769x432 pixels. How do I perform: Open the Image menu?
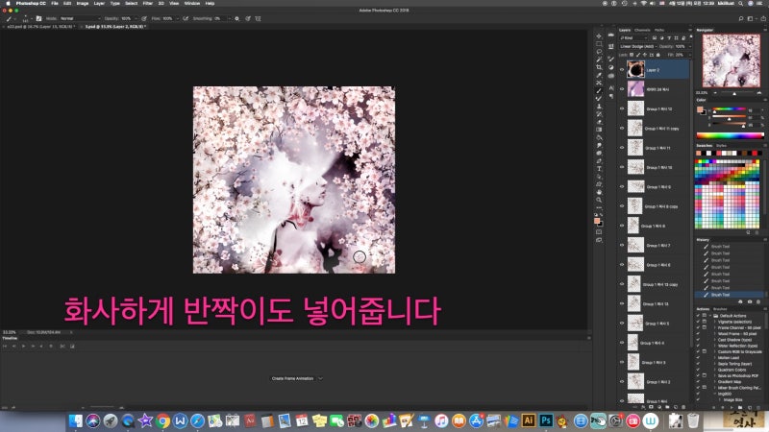tap(83, 4)
